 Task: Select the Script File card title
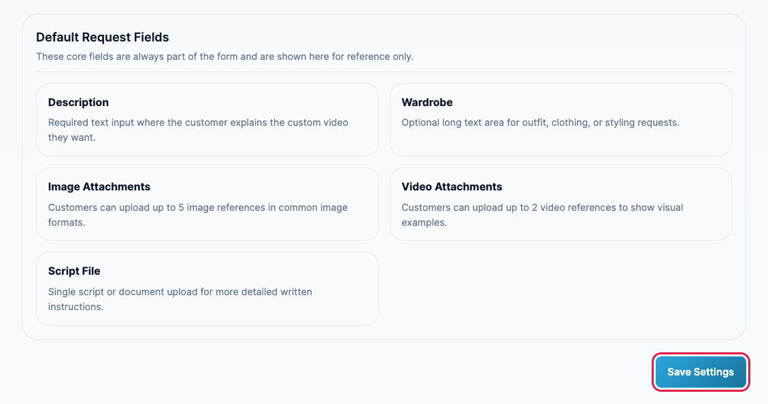(x=74, y=271)
